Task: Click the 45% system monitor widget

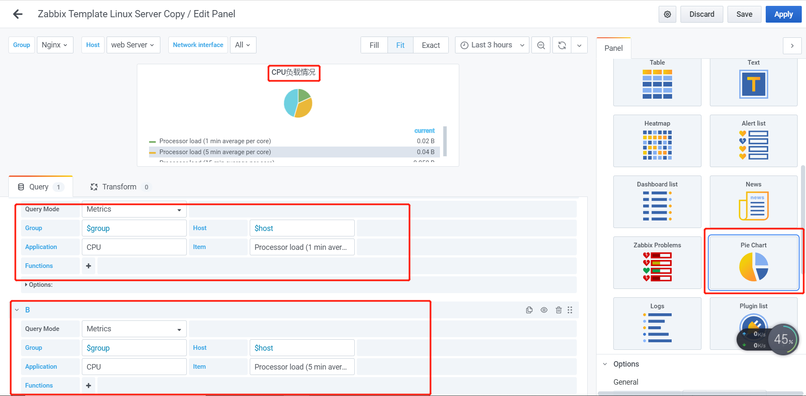Action: pos(783,339)
